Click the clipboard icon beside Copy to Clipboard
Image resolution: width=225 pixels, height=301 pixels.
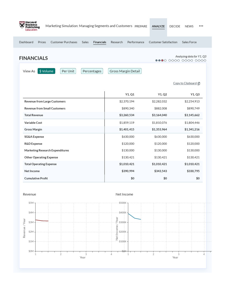(199, 83)
